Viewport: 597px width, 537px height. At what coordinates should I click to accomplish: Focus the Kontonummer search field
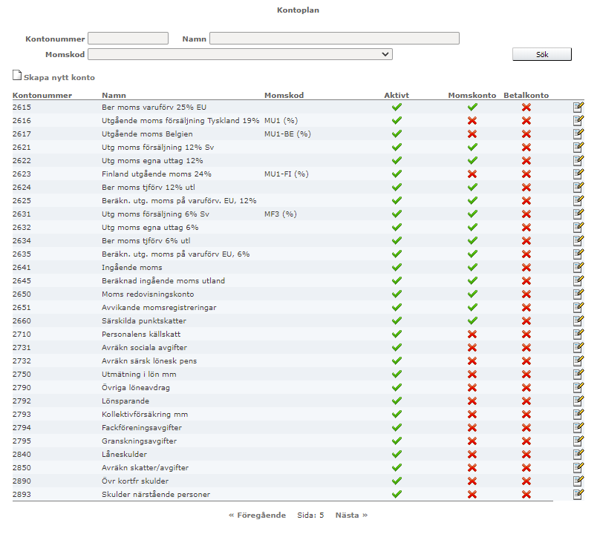coord(128,39)
